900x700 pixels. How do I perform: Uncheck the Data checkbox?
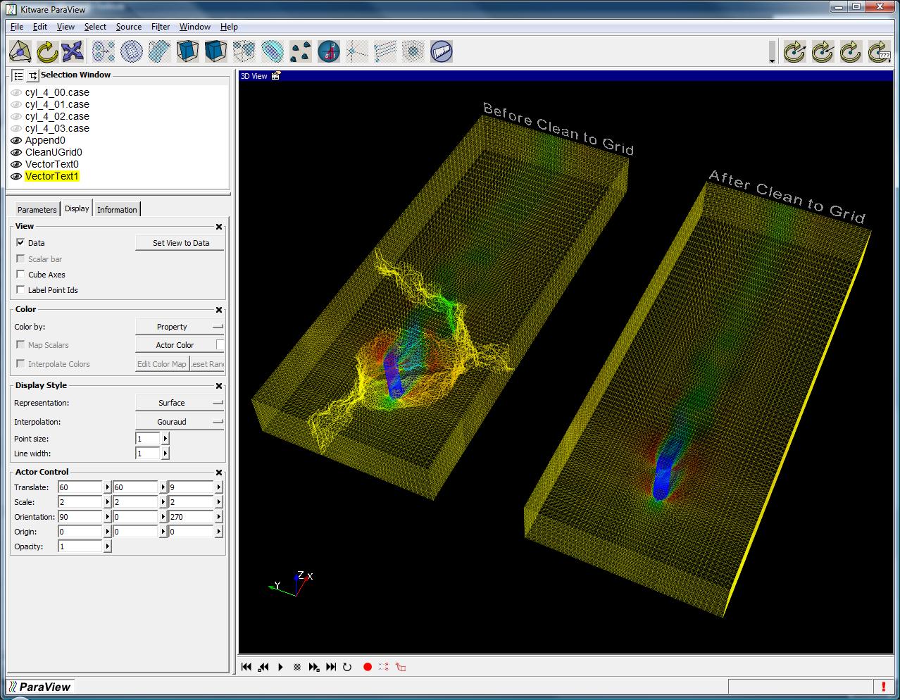pyautogui.click(x=20, y=242)
